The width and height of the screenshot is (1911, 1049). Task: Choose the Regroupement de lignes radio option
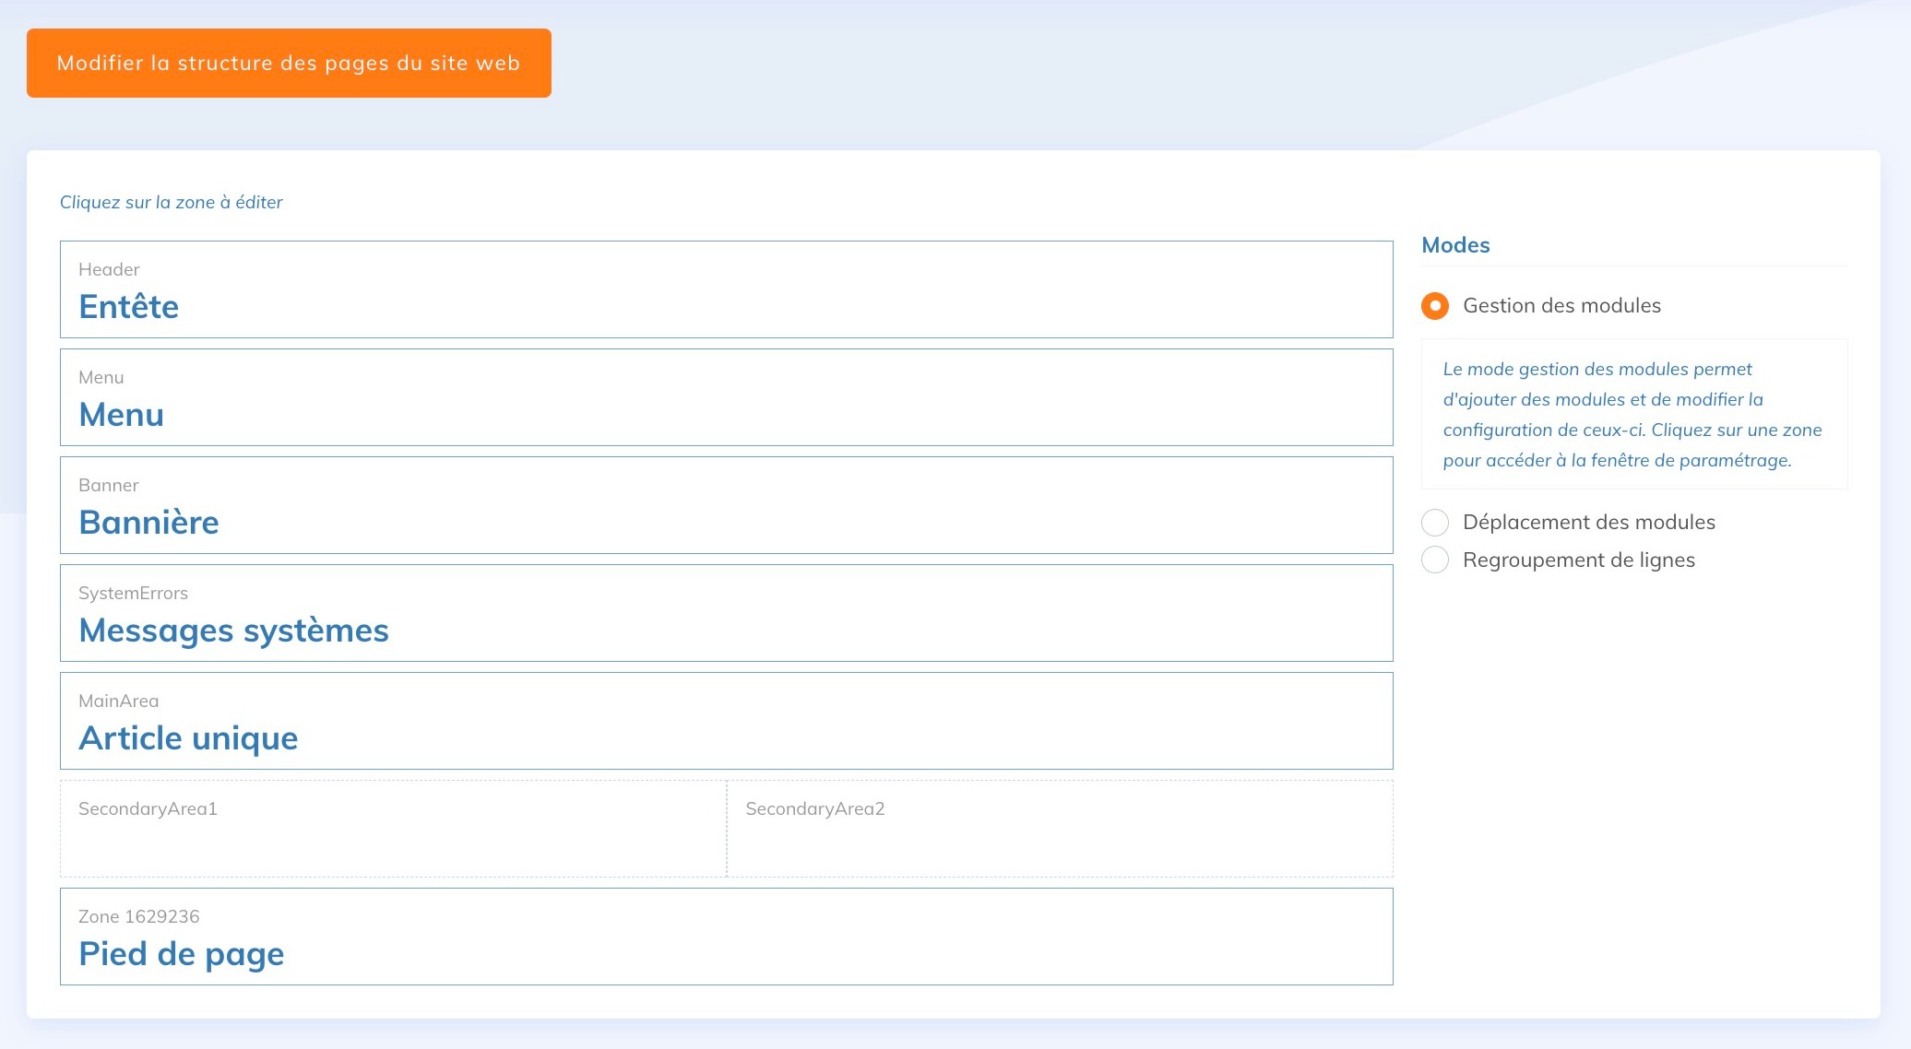pyautogui.click(x=1435, y=560)
